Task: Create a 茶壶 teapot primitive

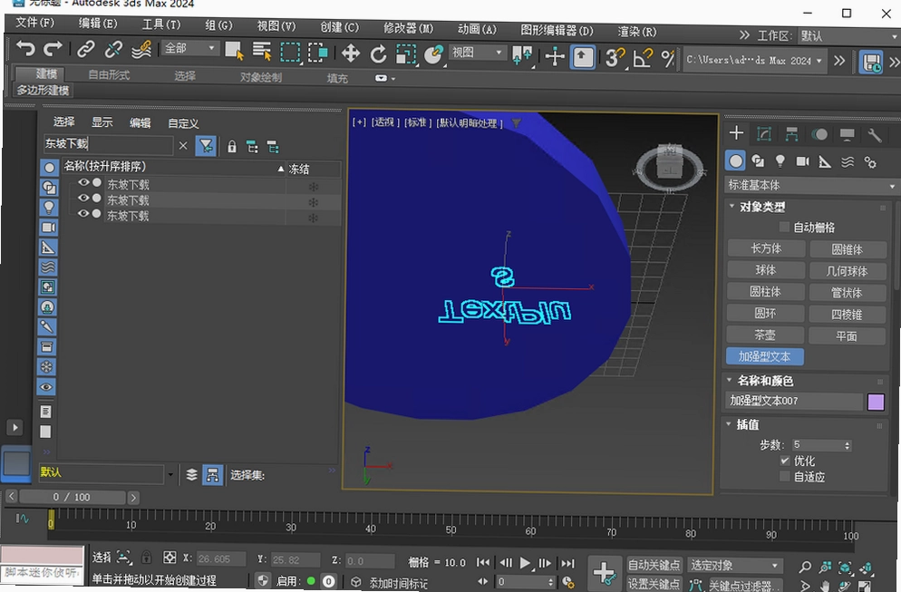Action: 765,335
